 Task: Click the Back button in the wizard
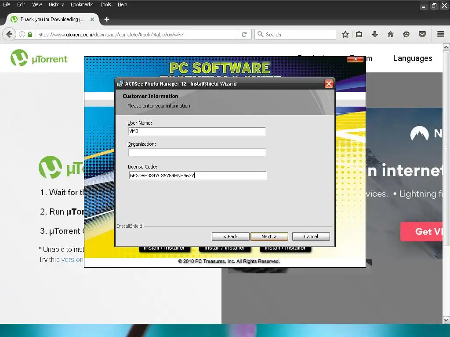pyautogui.click(x=230, y=237)
